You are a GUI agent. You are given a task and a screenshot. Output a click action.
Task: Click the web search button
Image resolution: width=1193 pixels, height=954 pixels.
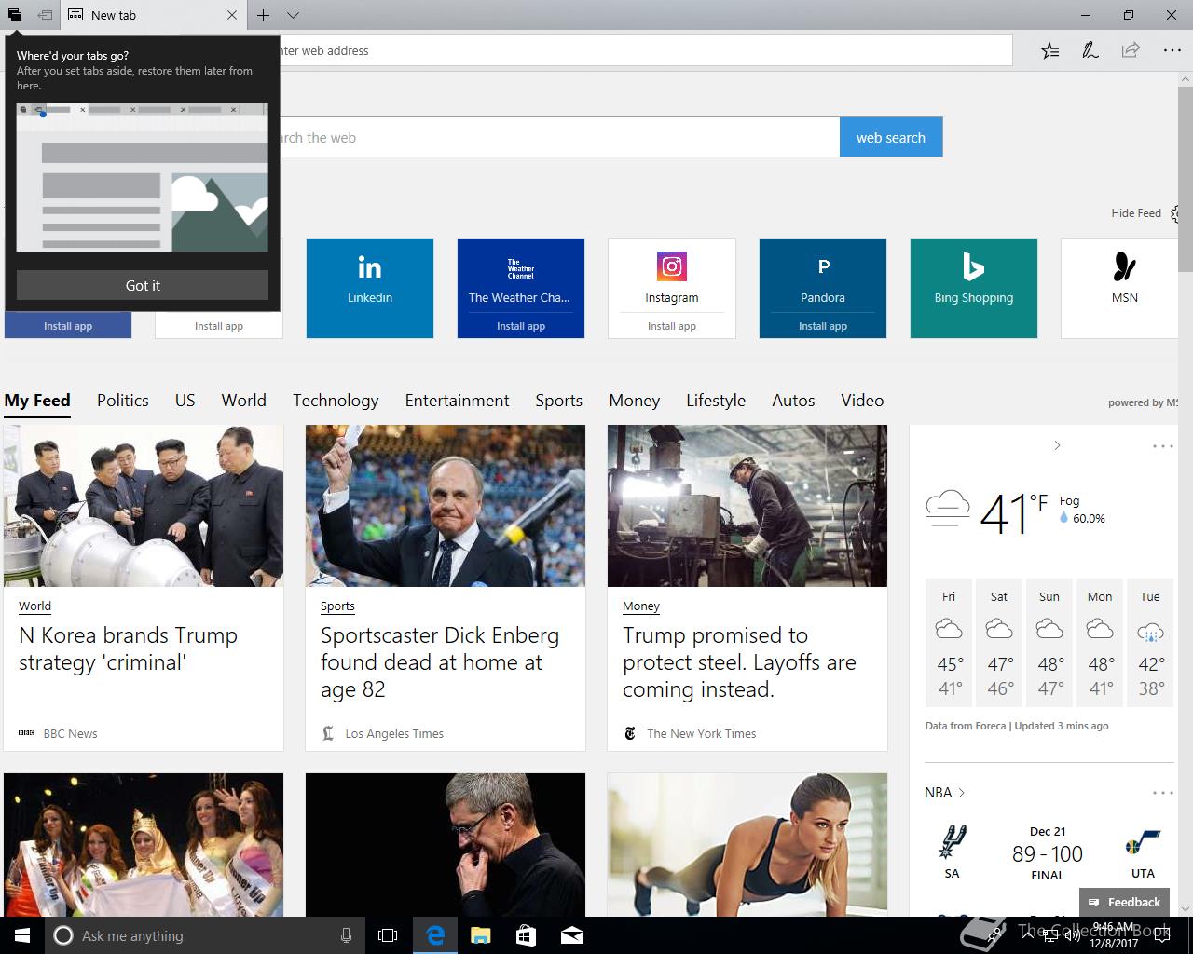coord(891,137)
